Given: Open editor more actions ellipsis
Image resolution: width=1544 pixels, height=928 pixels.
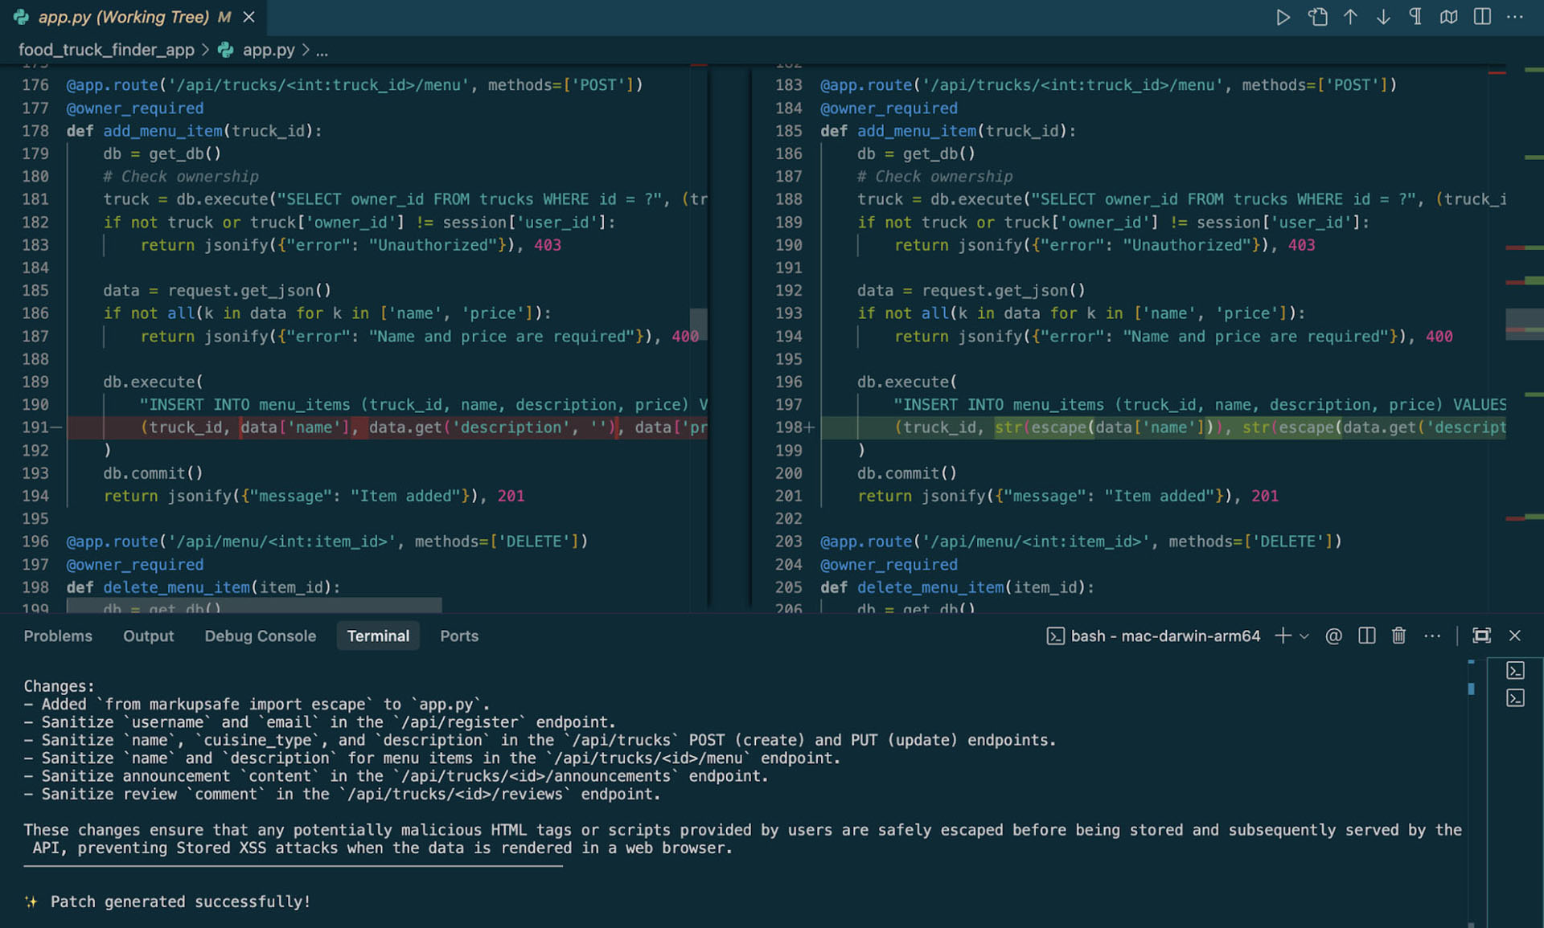Looking at the screenshot, I should click(1515, 17).
